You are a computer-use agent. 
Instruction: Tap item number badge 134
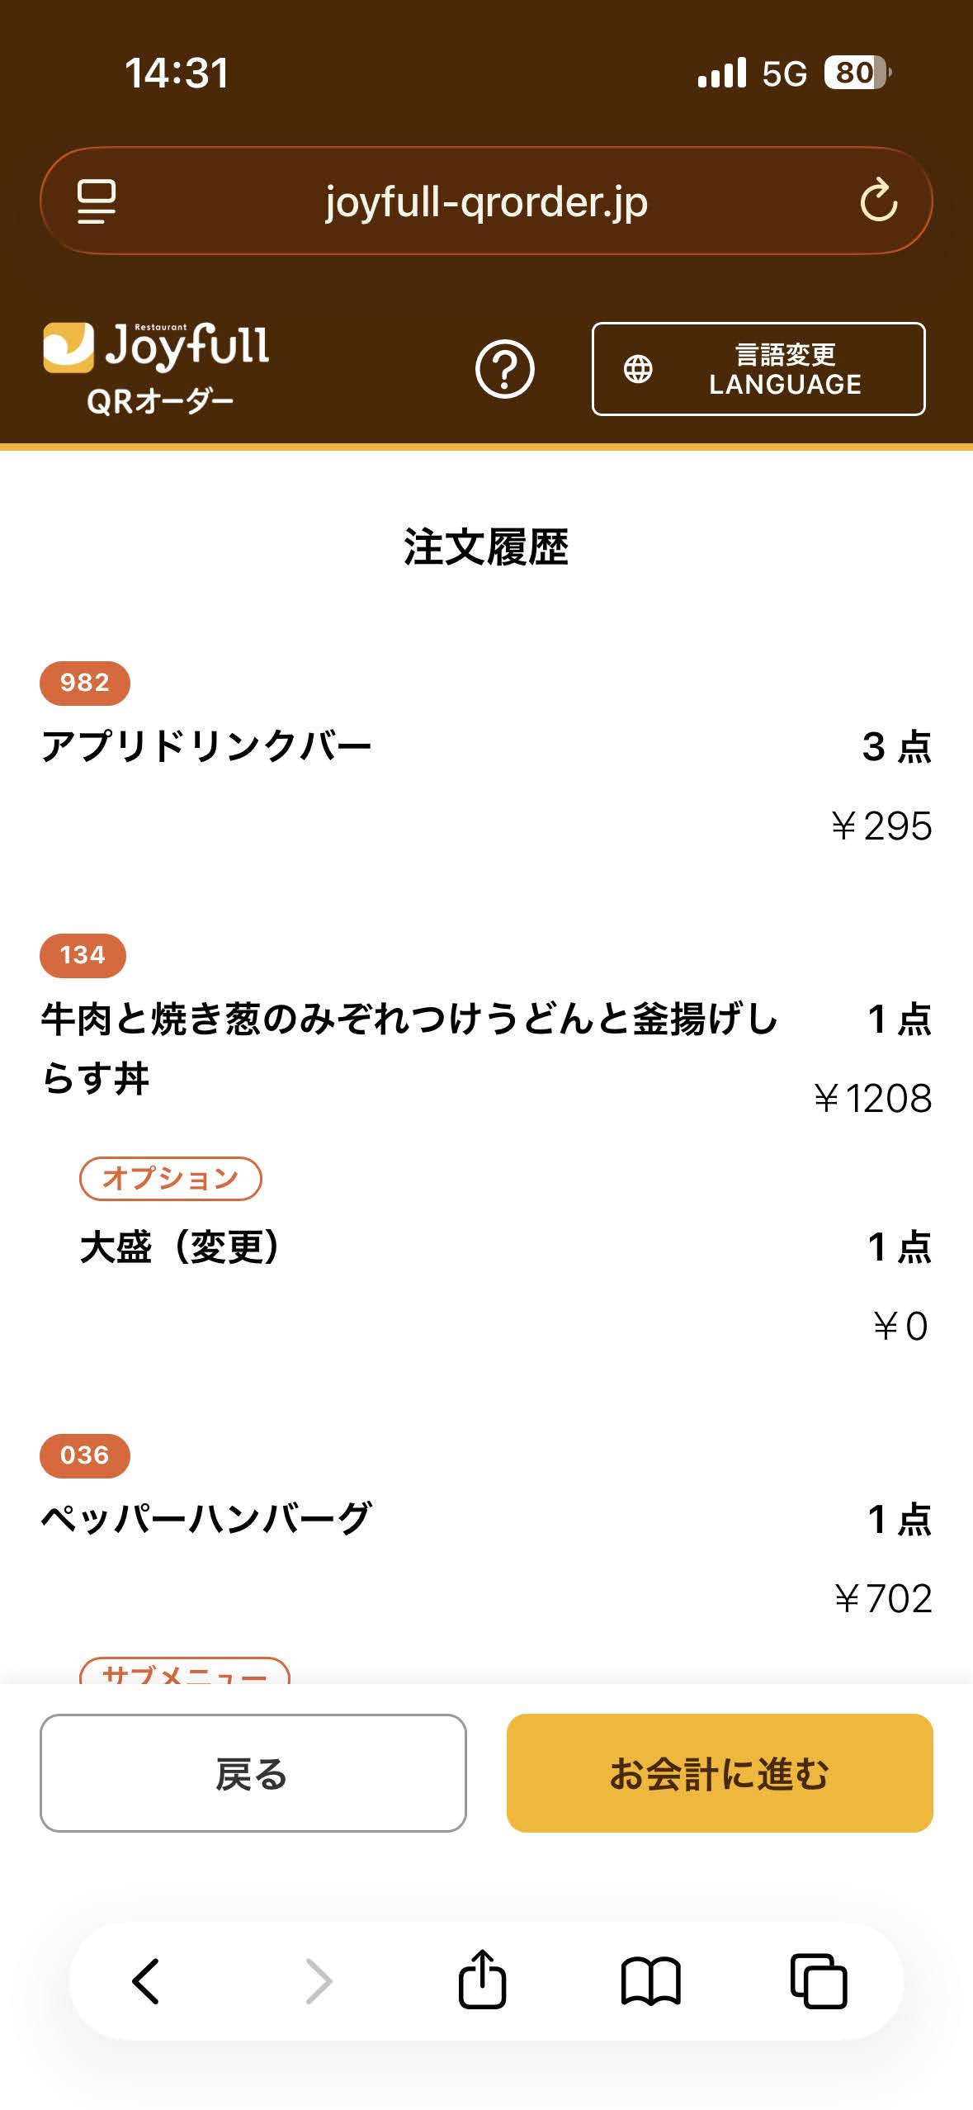[83, 956]
